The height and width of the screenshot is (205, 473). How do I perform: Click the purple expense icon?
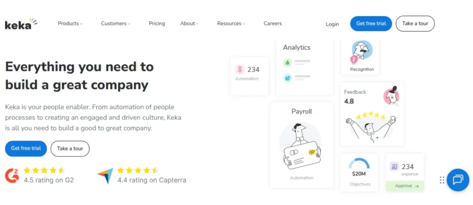coord(394,166)
